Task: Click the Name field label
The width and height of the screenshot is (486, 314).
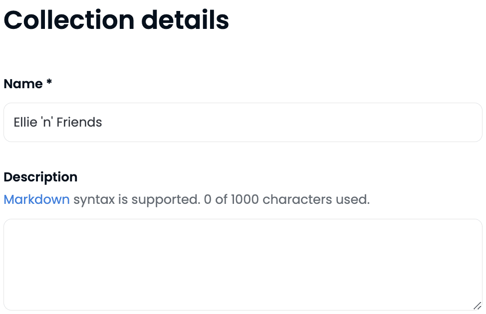Action: coord(23,84)
